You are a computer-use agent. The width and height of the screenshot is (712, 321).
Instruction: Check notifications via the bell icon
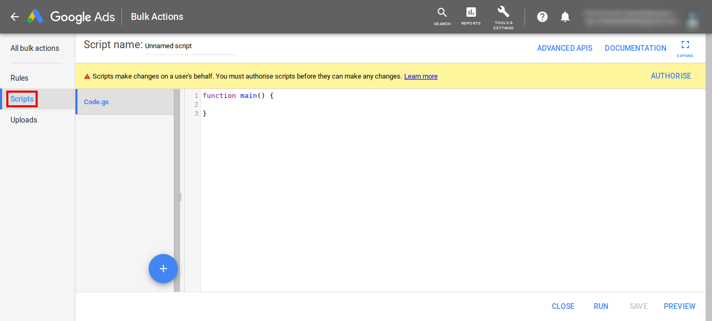pos(565,16)
